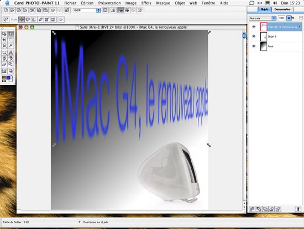Click the move/position mode icon in property bar

(x=22, y=19)
